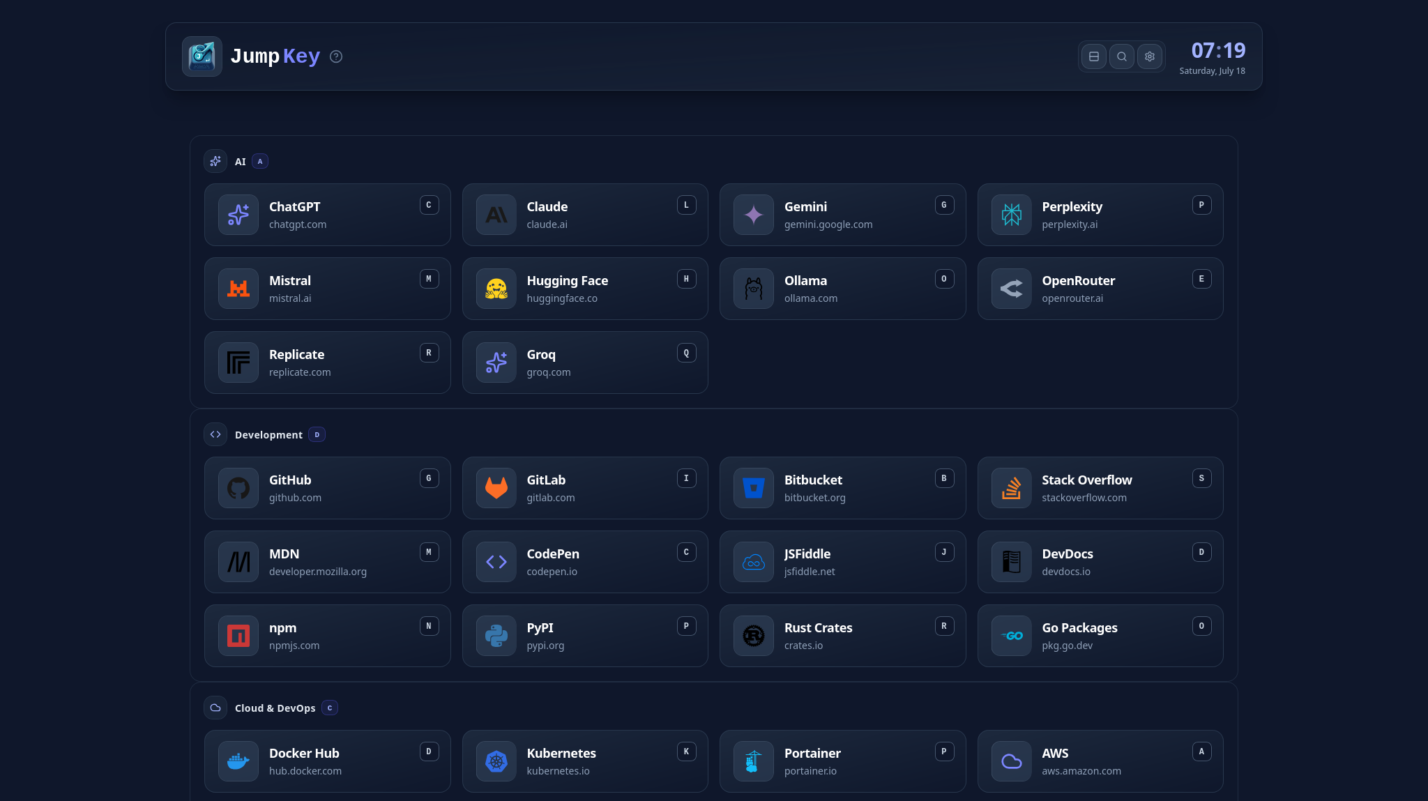Toggle the layout view icon in header
1428x801 pixels.
1094,56
